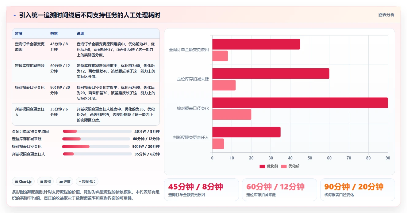Screen dimensions: 407x213
Task: Click the 定位库存扣减来源 progress bar
Action: point(96,139)
